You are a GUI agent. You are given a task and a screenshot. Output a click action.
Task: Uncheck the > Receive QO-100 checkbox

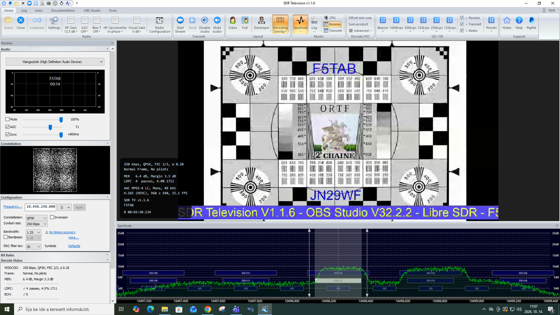tap(462, 18)
